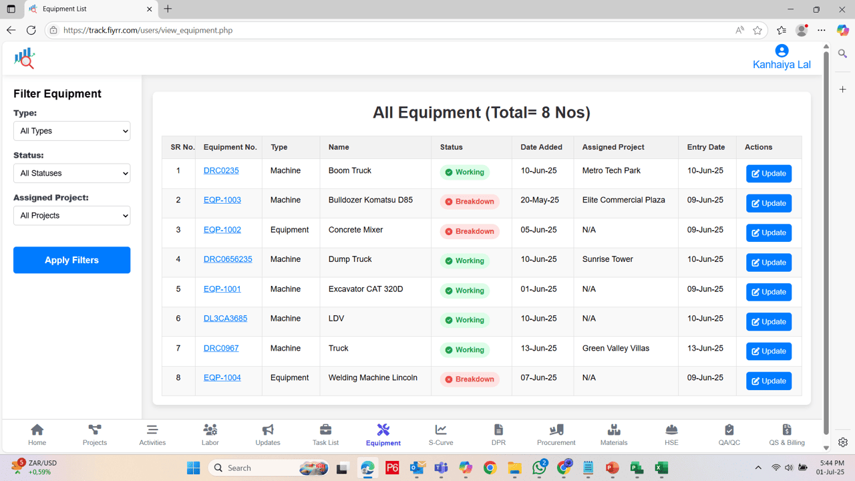The height and width of the screenshot is (481, 855).
Task: Open the QS & Billing icon
Action: point(787,434)
